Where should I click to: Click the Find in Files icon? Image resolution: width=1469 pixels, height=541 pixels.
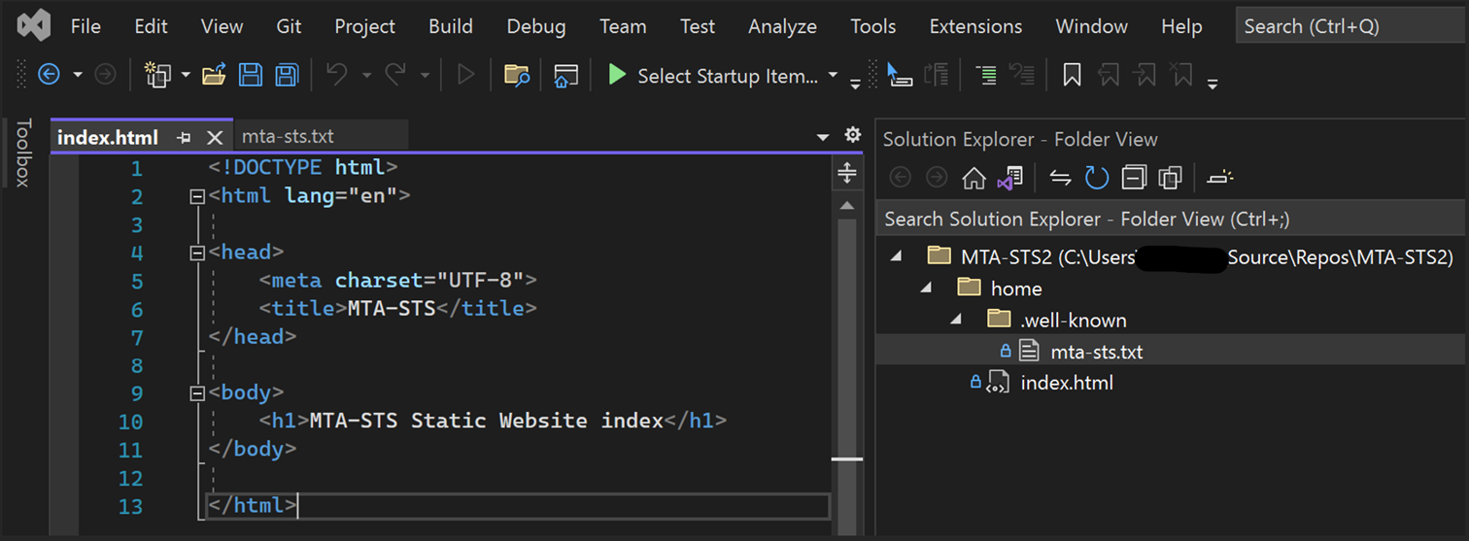coord(517,75)
